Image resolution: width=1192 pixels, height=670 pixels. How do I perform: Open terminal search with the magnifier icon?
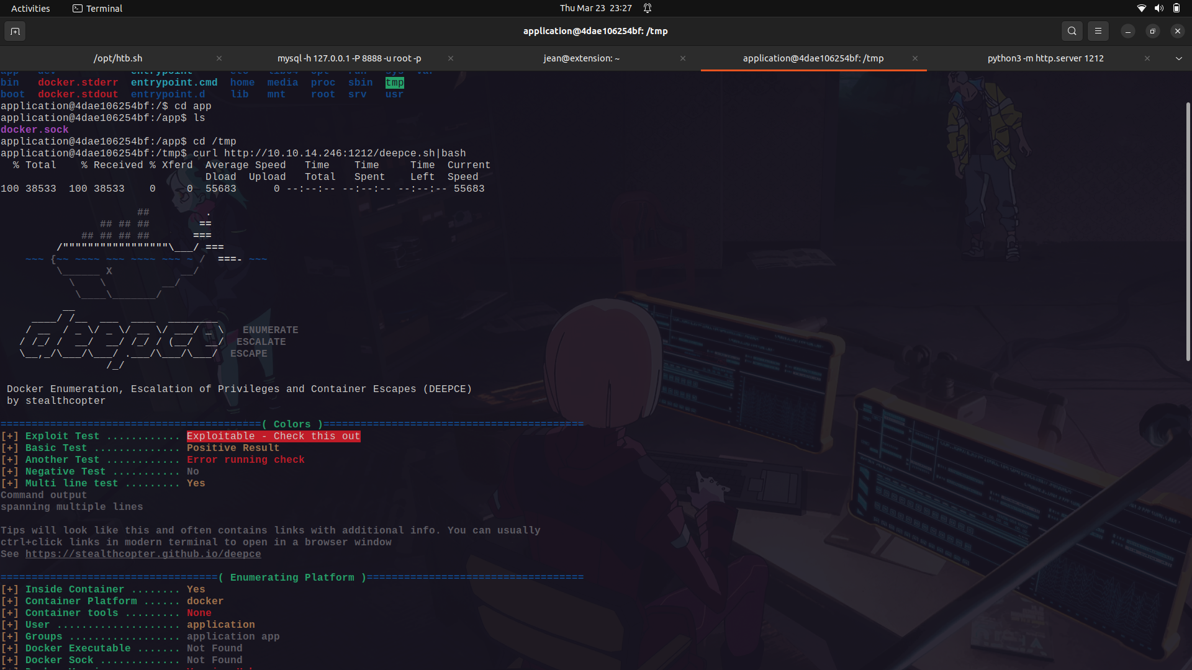(1072, 31)
